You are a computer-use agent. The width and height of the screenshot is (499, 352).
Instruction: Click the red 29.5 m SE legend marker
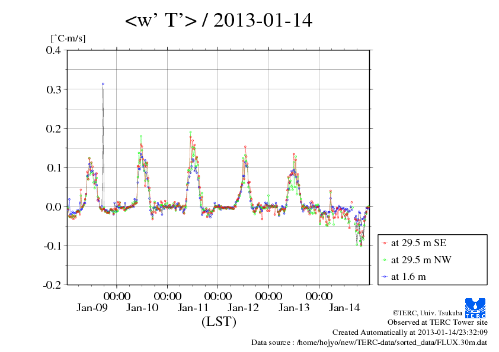click(385, 243)
